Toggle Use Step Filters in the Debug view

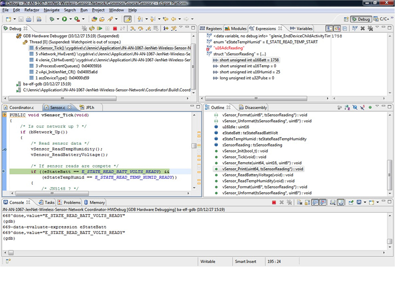173,28
